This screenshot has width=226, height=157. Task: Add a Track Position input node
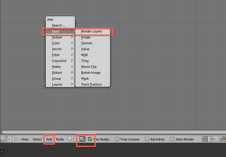coord(93,84)
